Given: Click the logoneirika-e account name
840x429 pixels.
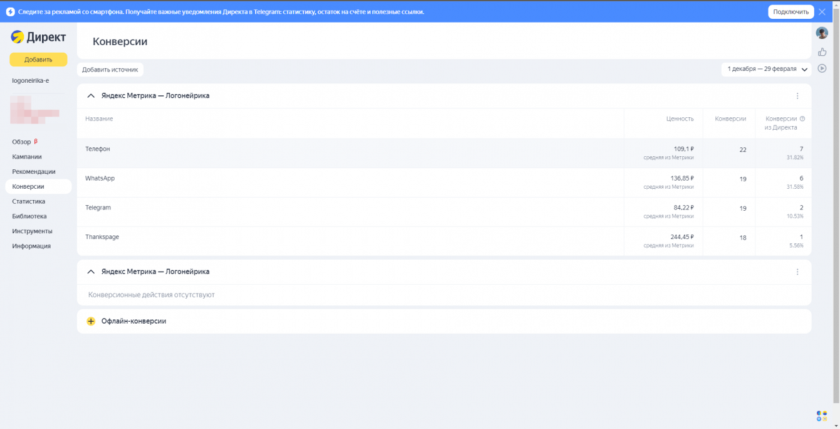Looking at the screenshot, I should tap(31, 80).
